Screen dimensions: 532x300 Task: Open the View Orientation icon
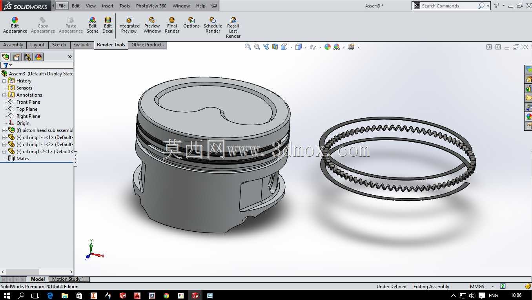[284, 47]
